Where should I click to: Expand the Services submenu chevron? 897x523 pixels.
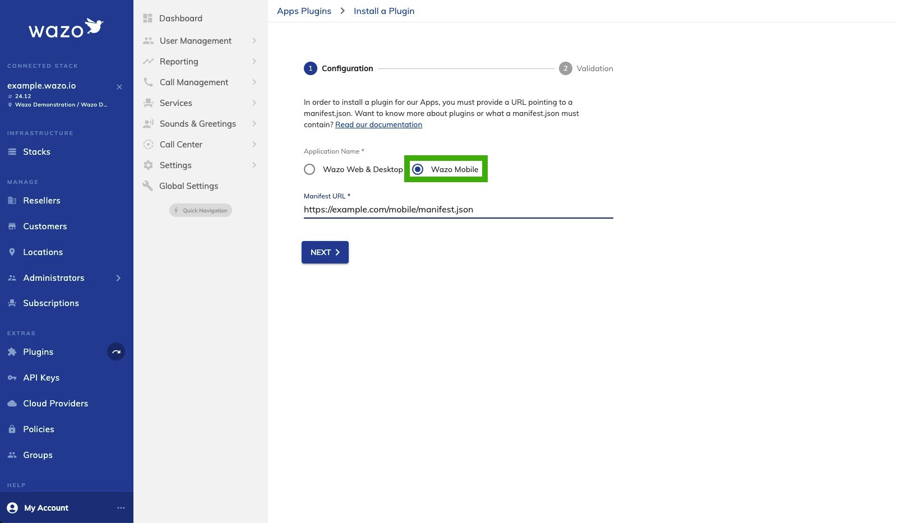click(x=255, y=103)
